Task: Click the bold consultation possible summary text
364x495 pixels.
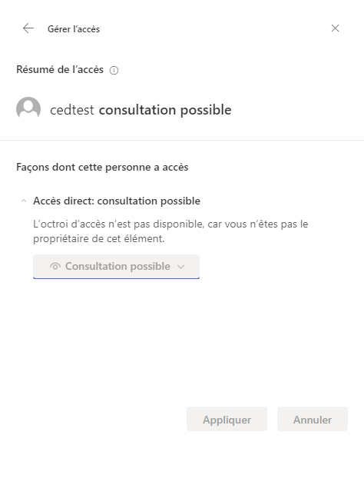Action: (165, 110)
